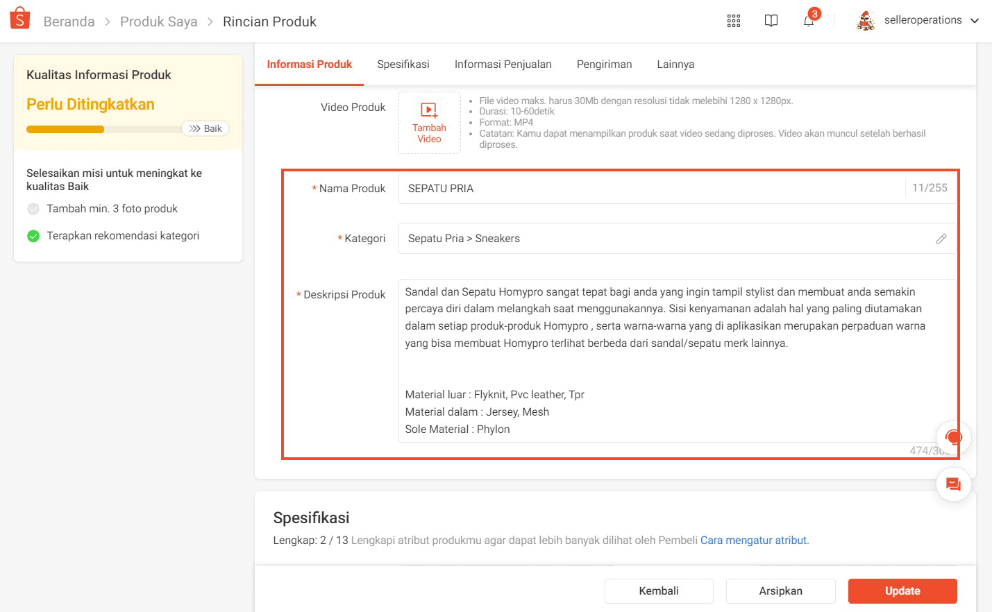Toggle the Tambah min. 3 foto produk checkmark
Image resolution: width=992 pixels, height=612 pixels.
click(33, 208)
